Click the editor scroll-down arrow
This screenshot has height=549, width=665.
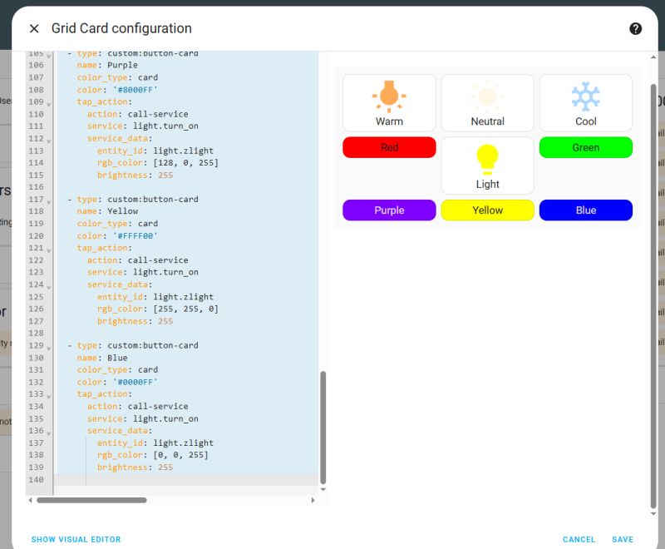click(323, 489)
